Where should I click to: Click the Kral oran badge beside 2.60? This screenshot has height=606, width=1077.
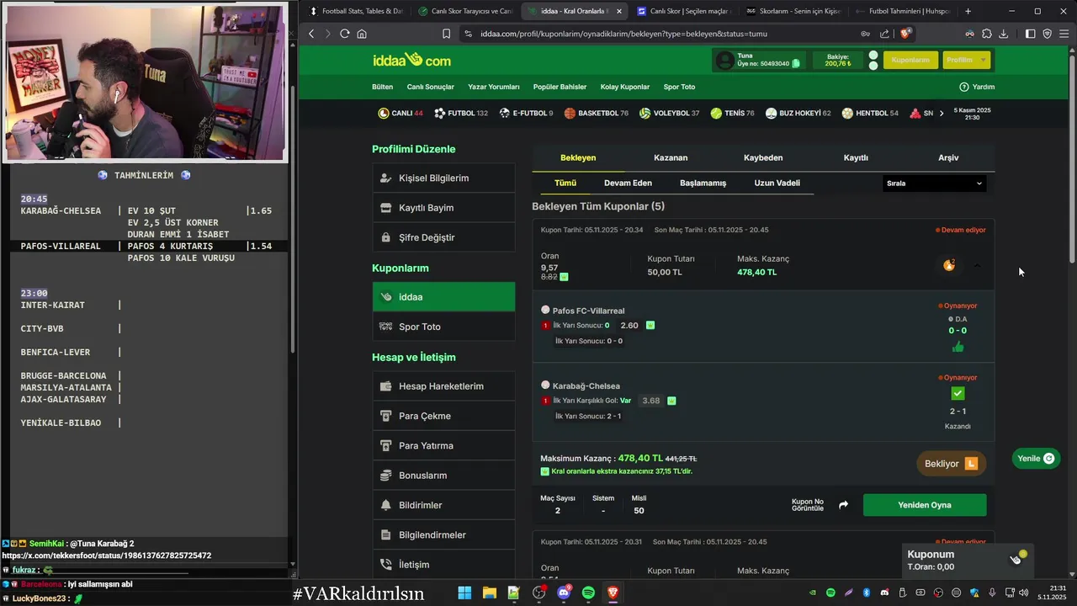[x=650, y=325]
